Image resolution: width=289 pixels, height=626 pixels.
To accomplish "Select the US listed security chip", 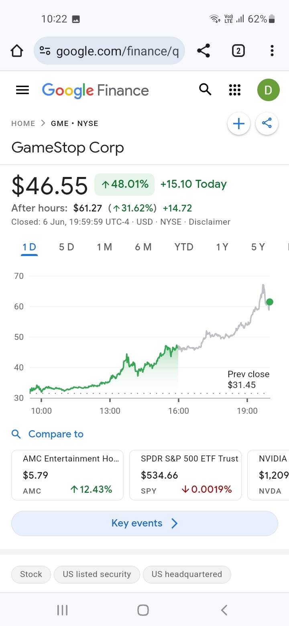I will [x=97, y=574].
